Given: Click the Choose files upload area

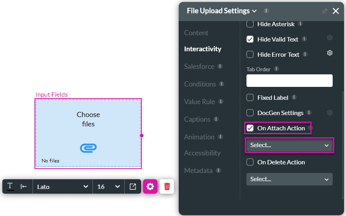Looking at the screenshot, I should pos(88,133).
